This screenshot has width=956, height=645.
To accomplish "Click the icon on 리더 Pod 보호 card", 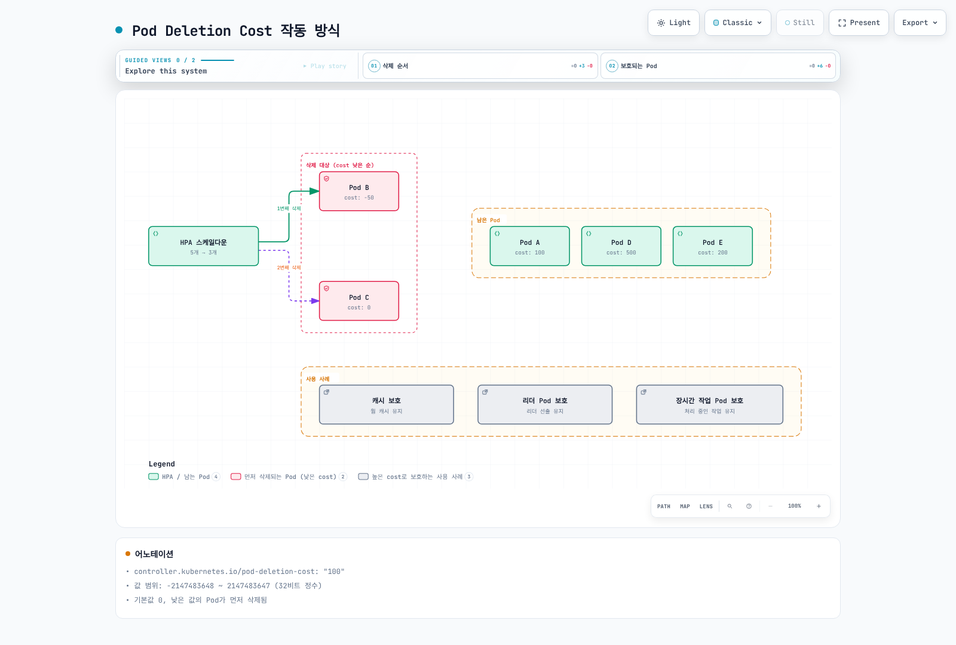I will (485, 392).
